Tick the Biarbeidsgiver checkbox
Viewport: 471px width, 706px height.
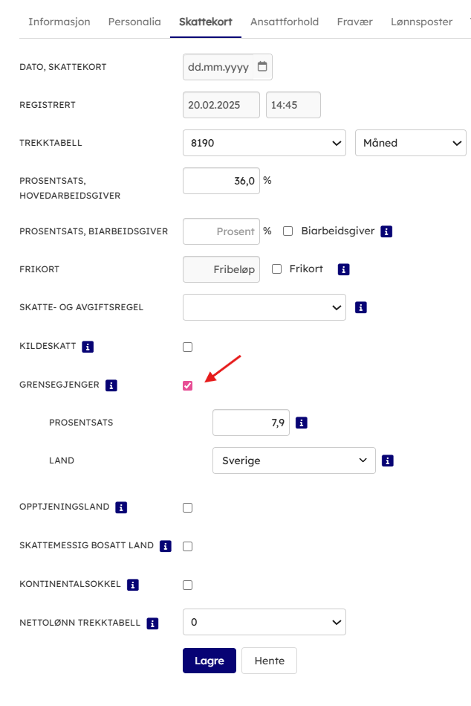tap(288, 231)
